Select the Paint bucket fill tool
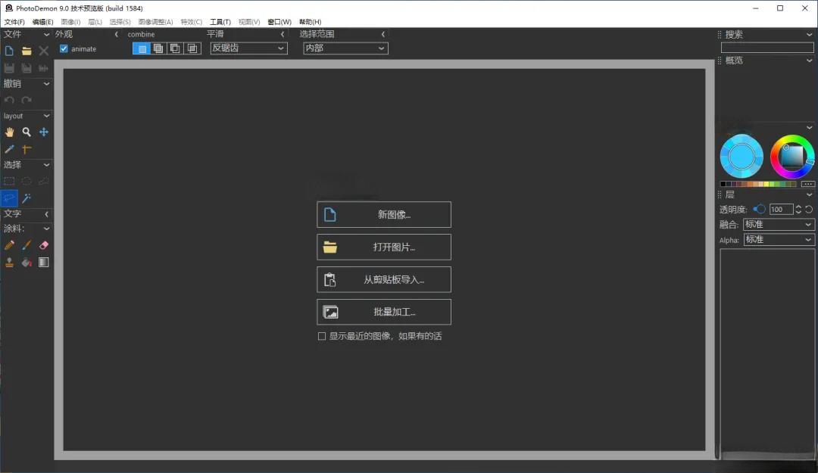Image resolution: width=818 pixels, height=473 pixels. pyautogui.click(x=27, y=263)
